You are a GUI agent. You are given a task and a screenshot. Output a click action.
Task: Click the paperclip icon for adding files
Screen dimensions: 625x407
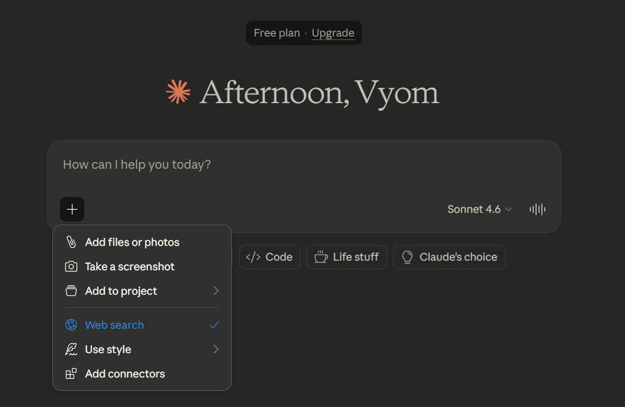tap(71, 242)
